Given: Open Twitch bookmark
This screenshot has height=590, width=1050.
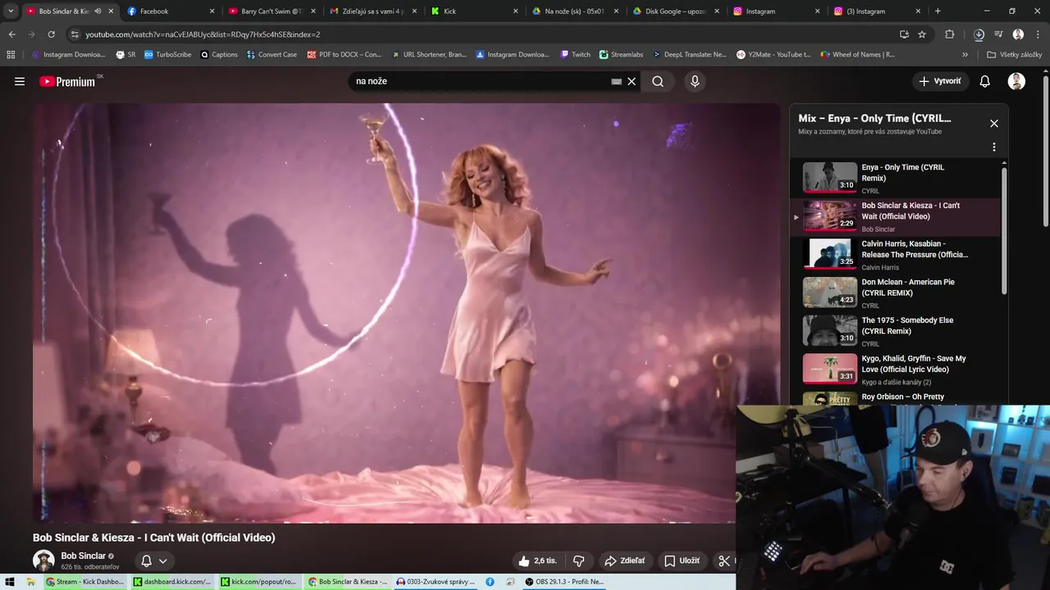Looking at the screenshot, I should (575, 55).
